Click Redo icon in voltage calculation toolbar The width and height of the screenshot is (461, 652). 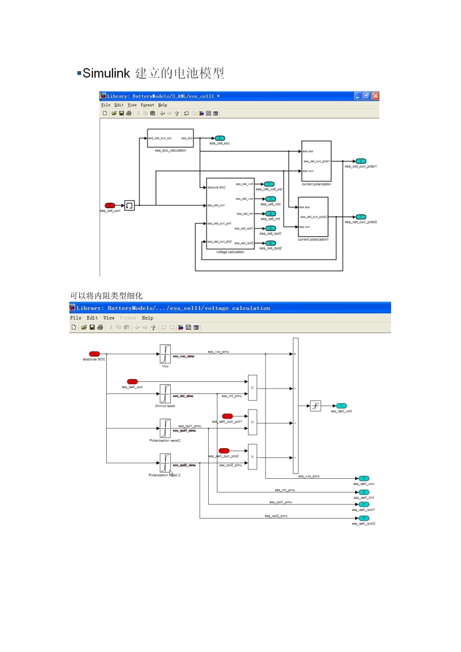tap(172, 327)
